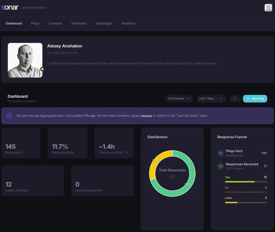Click the Refresh link in the banner
The width and height of the screenshot is (275, 232).
(x=147, y=116)
